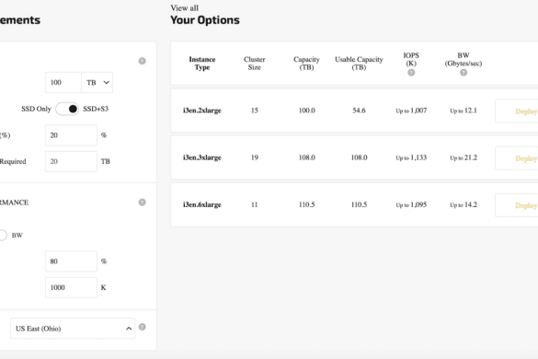Deploy the i3en.6xlarge instance option
Screen dimensions: 538x359
coord(517,205)
